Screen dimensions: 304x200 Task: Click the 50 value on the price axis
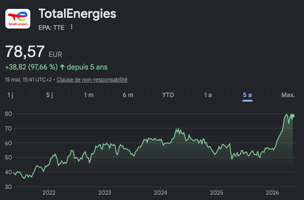pos(8,158)
